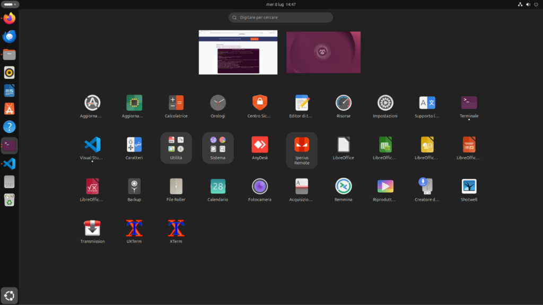Screen dimensions: 543x305
Task: Launch Creatore dischi di avvio app
Action: 427,186
